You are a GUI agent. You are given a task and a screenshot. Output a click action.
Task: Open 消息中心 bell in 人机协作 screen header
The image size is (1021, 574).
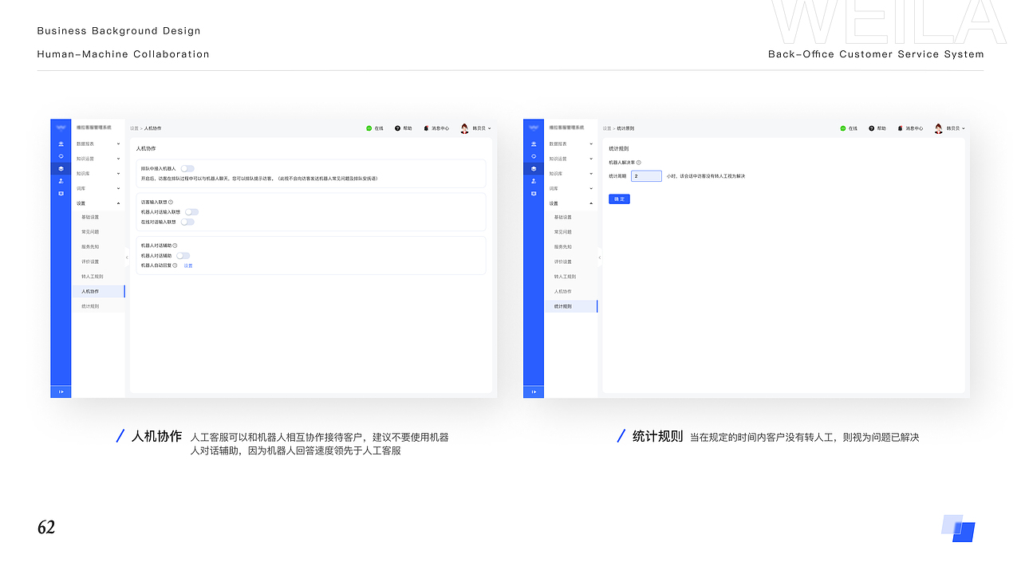click(x=426, y=128)
